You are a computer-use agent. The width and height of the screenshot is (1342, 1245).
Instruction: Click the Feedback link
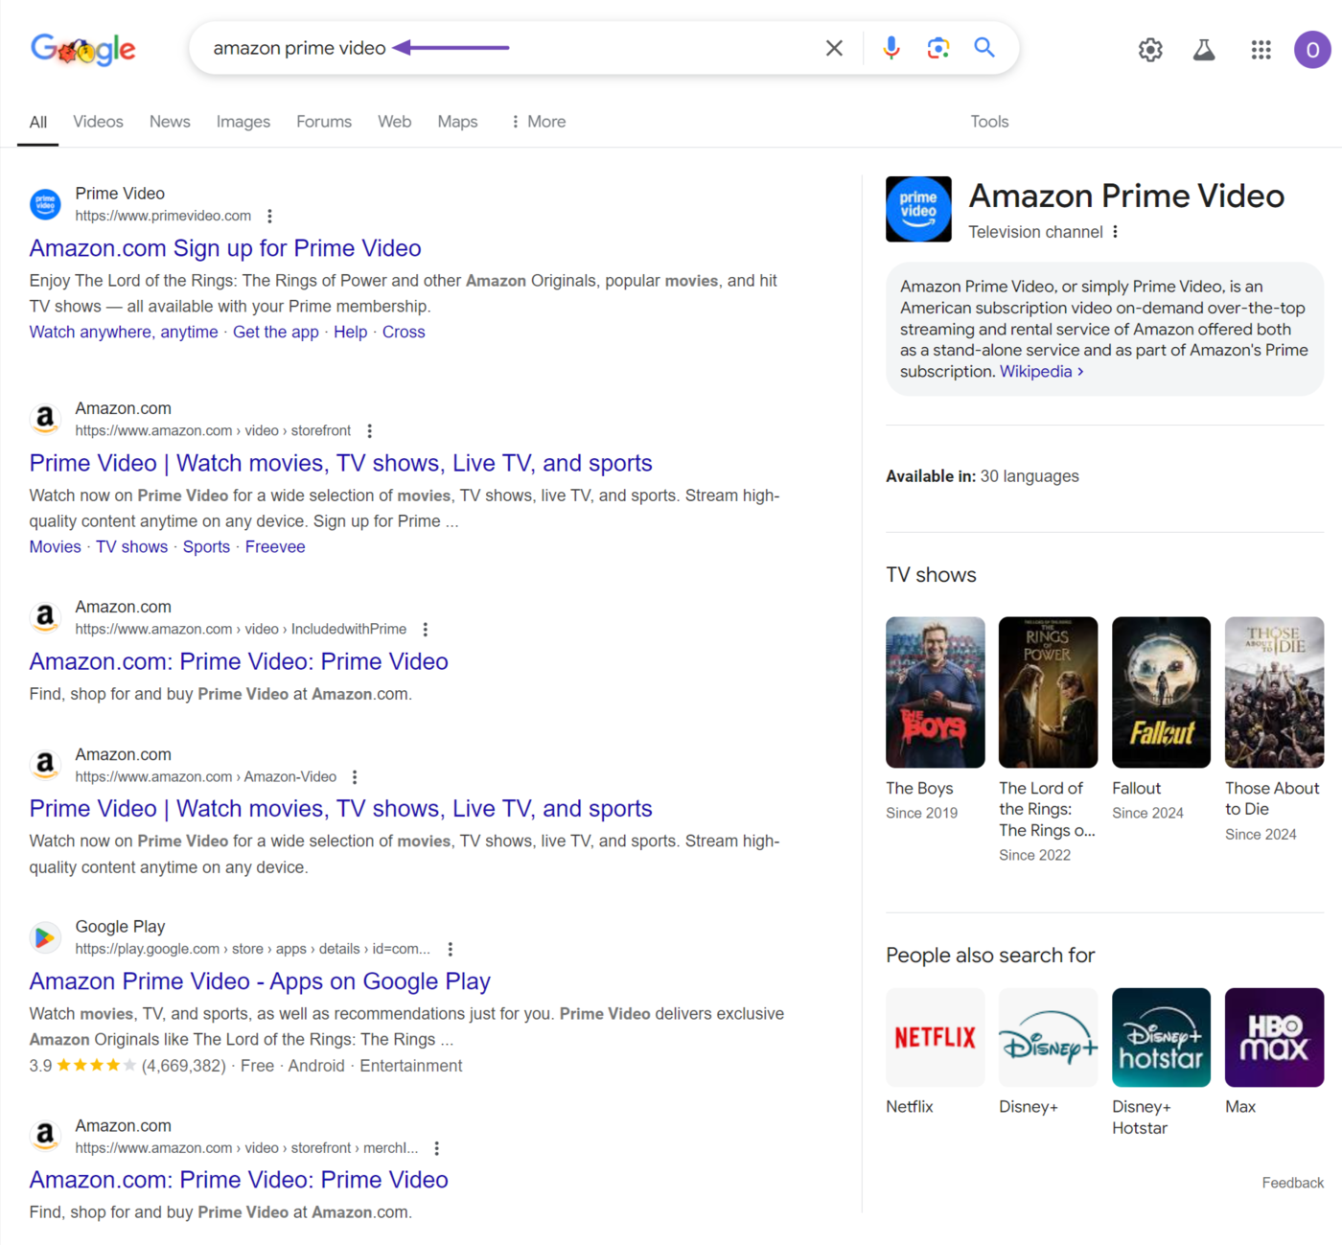[1292, 1183]
